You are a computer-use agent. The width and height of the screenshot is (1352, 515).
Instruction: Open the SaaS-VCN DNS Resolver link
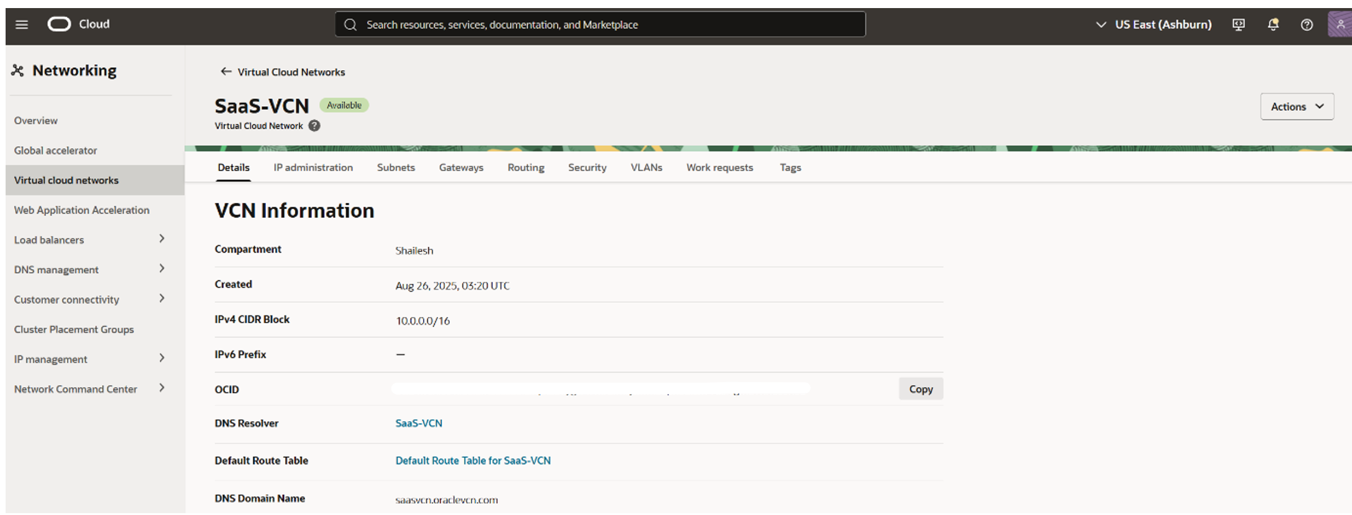(419, 423)
